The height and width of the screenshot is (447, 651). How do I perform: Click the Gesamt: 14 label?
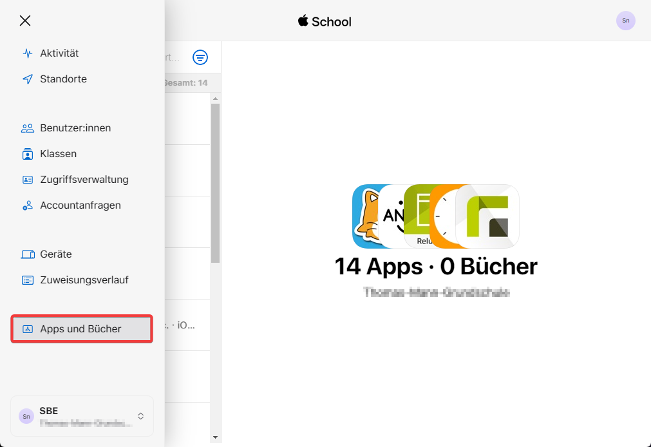pyautogui.click(x=186, y=82)
